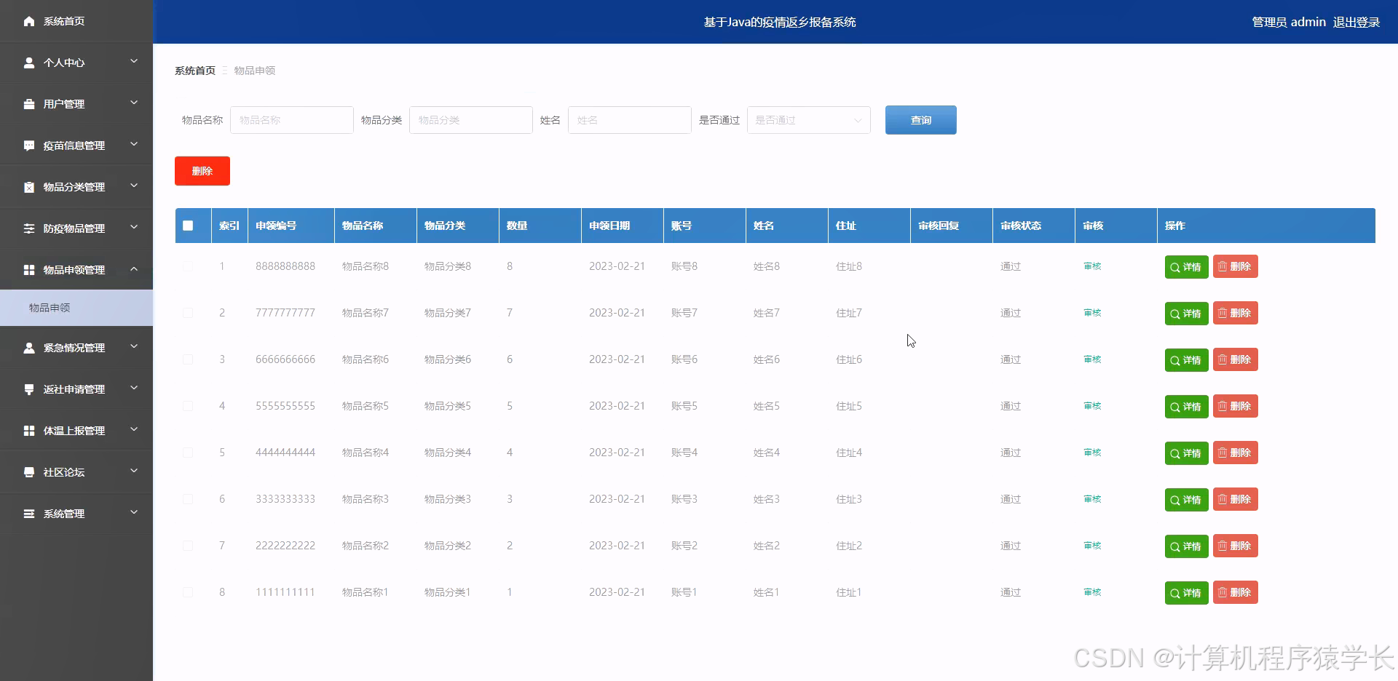Click 退出登录 to log out
The height and width of the screenshot is (681, 1398).
[1356, 21]
